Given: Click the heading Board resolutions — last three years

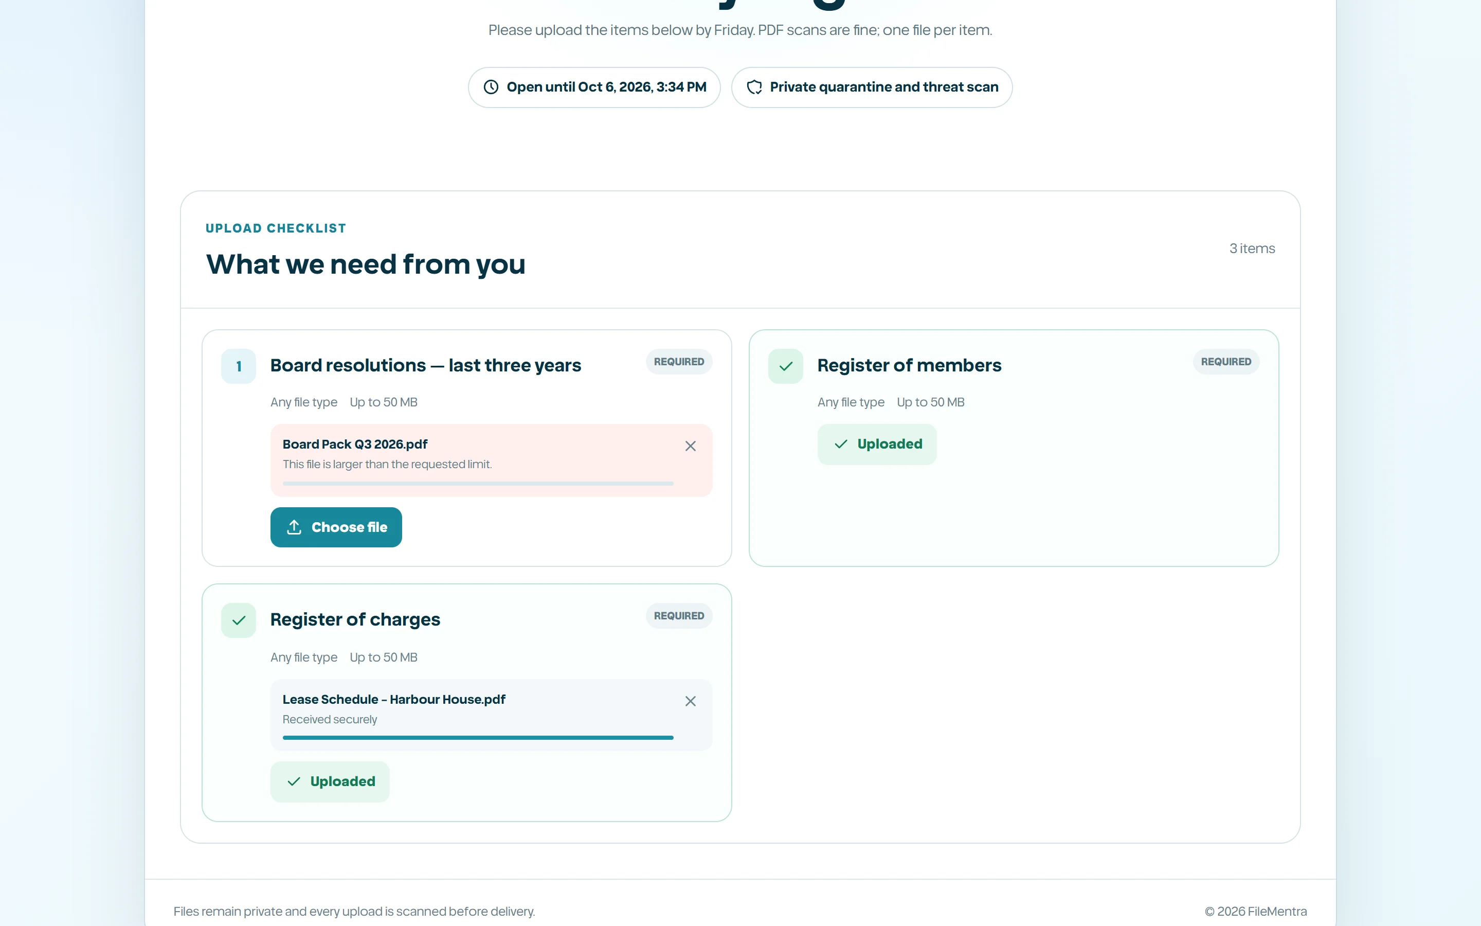Looking at the screenshot, I should 426,365.
